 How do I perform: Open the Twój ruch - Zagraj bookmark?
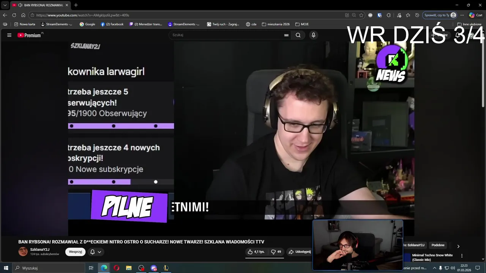[223, 24]
